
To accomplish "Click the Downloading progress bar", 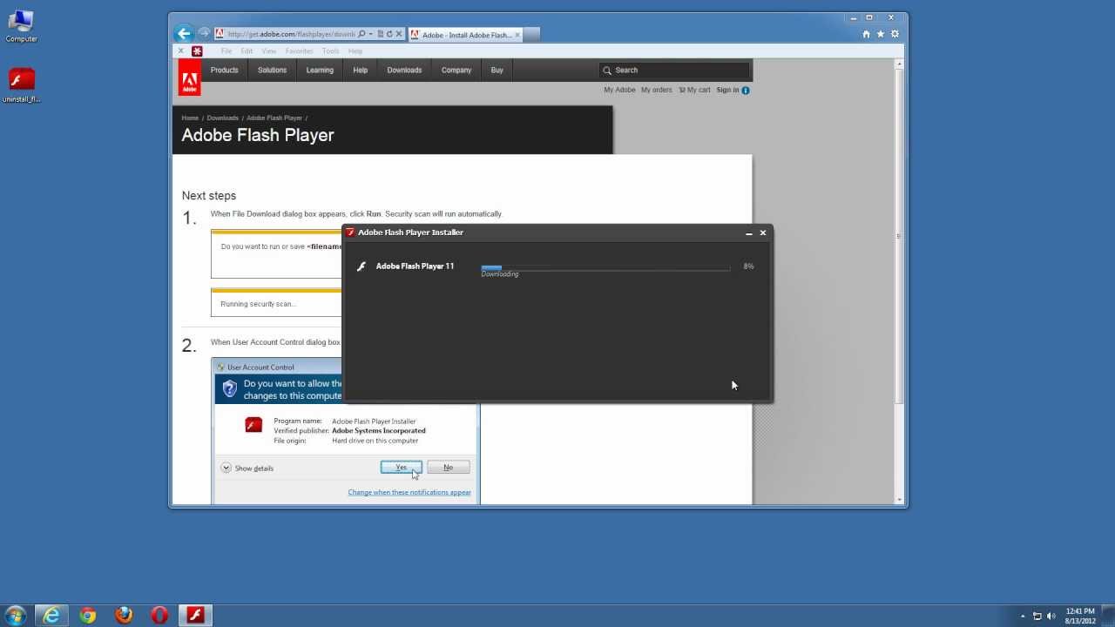I will 605,267.
